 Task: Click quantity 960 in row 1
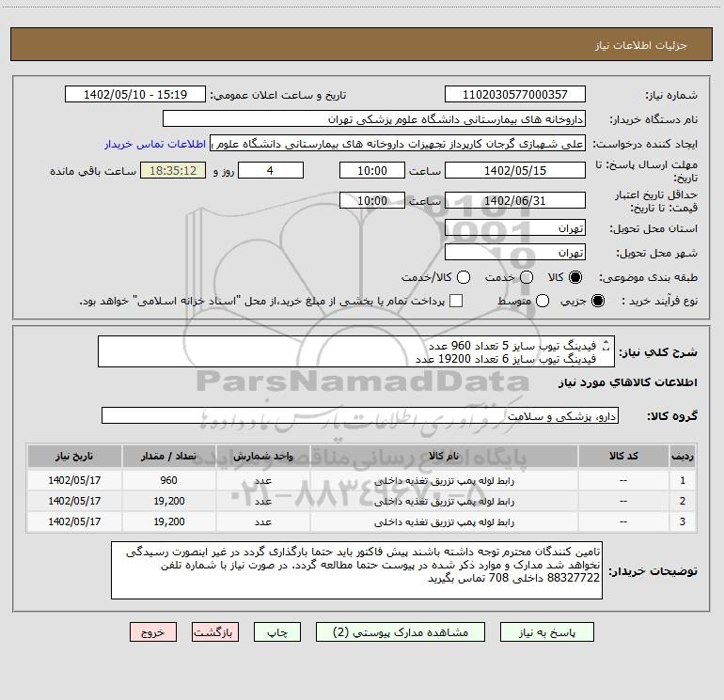(x=169, y=480)
